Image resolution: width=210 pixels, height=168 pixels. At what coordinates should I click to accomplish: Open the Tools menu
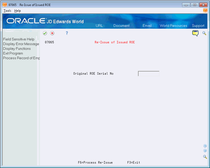[7, 11]
